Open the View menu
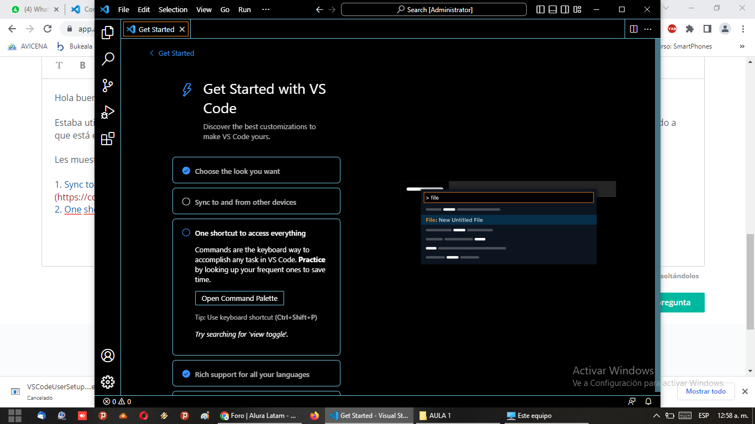 coord(204,9)
